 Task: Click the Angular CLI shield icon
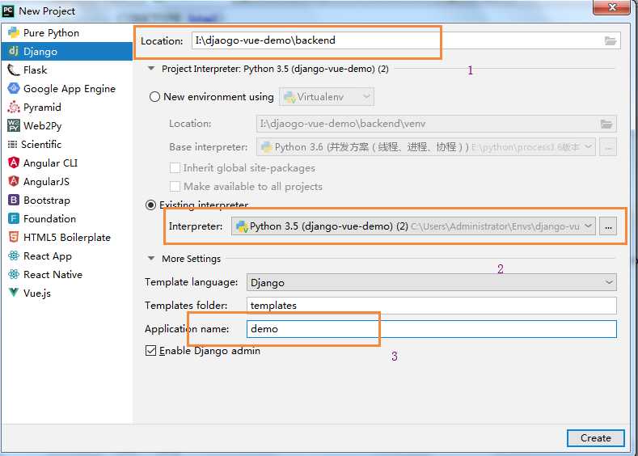click(x=14, y=163)
